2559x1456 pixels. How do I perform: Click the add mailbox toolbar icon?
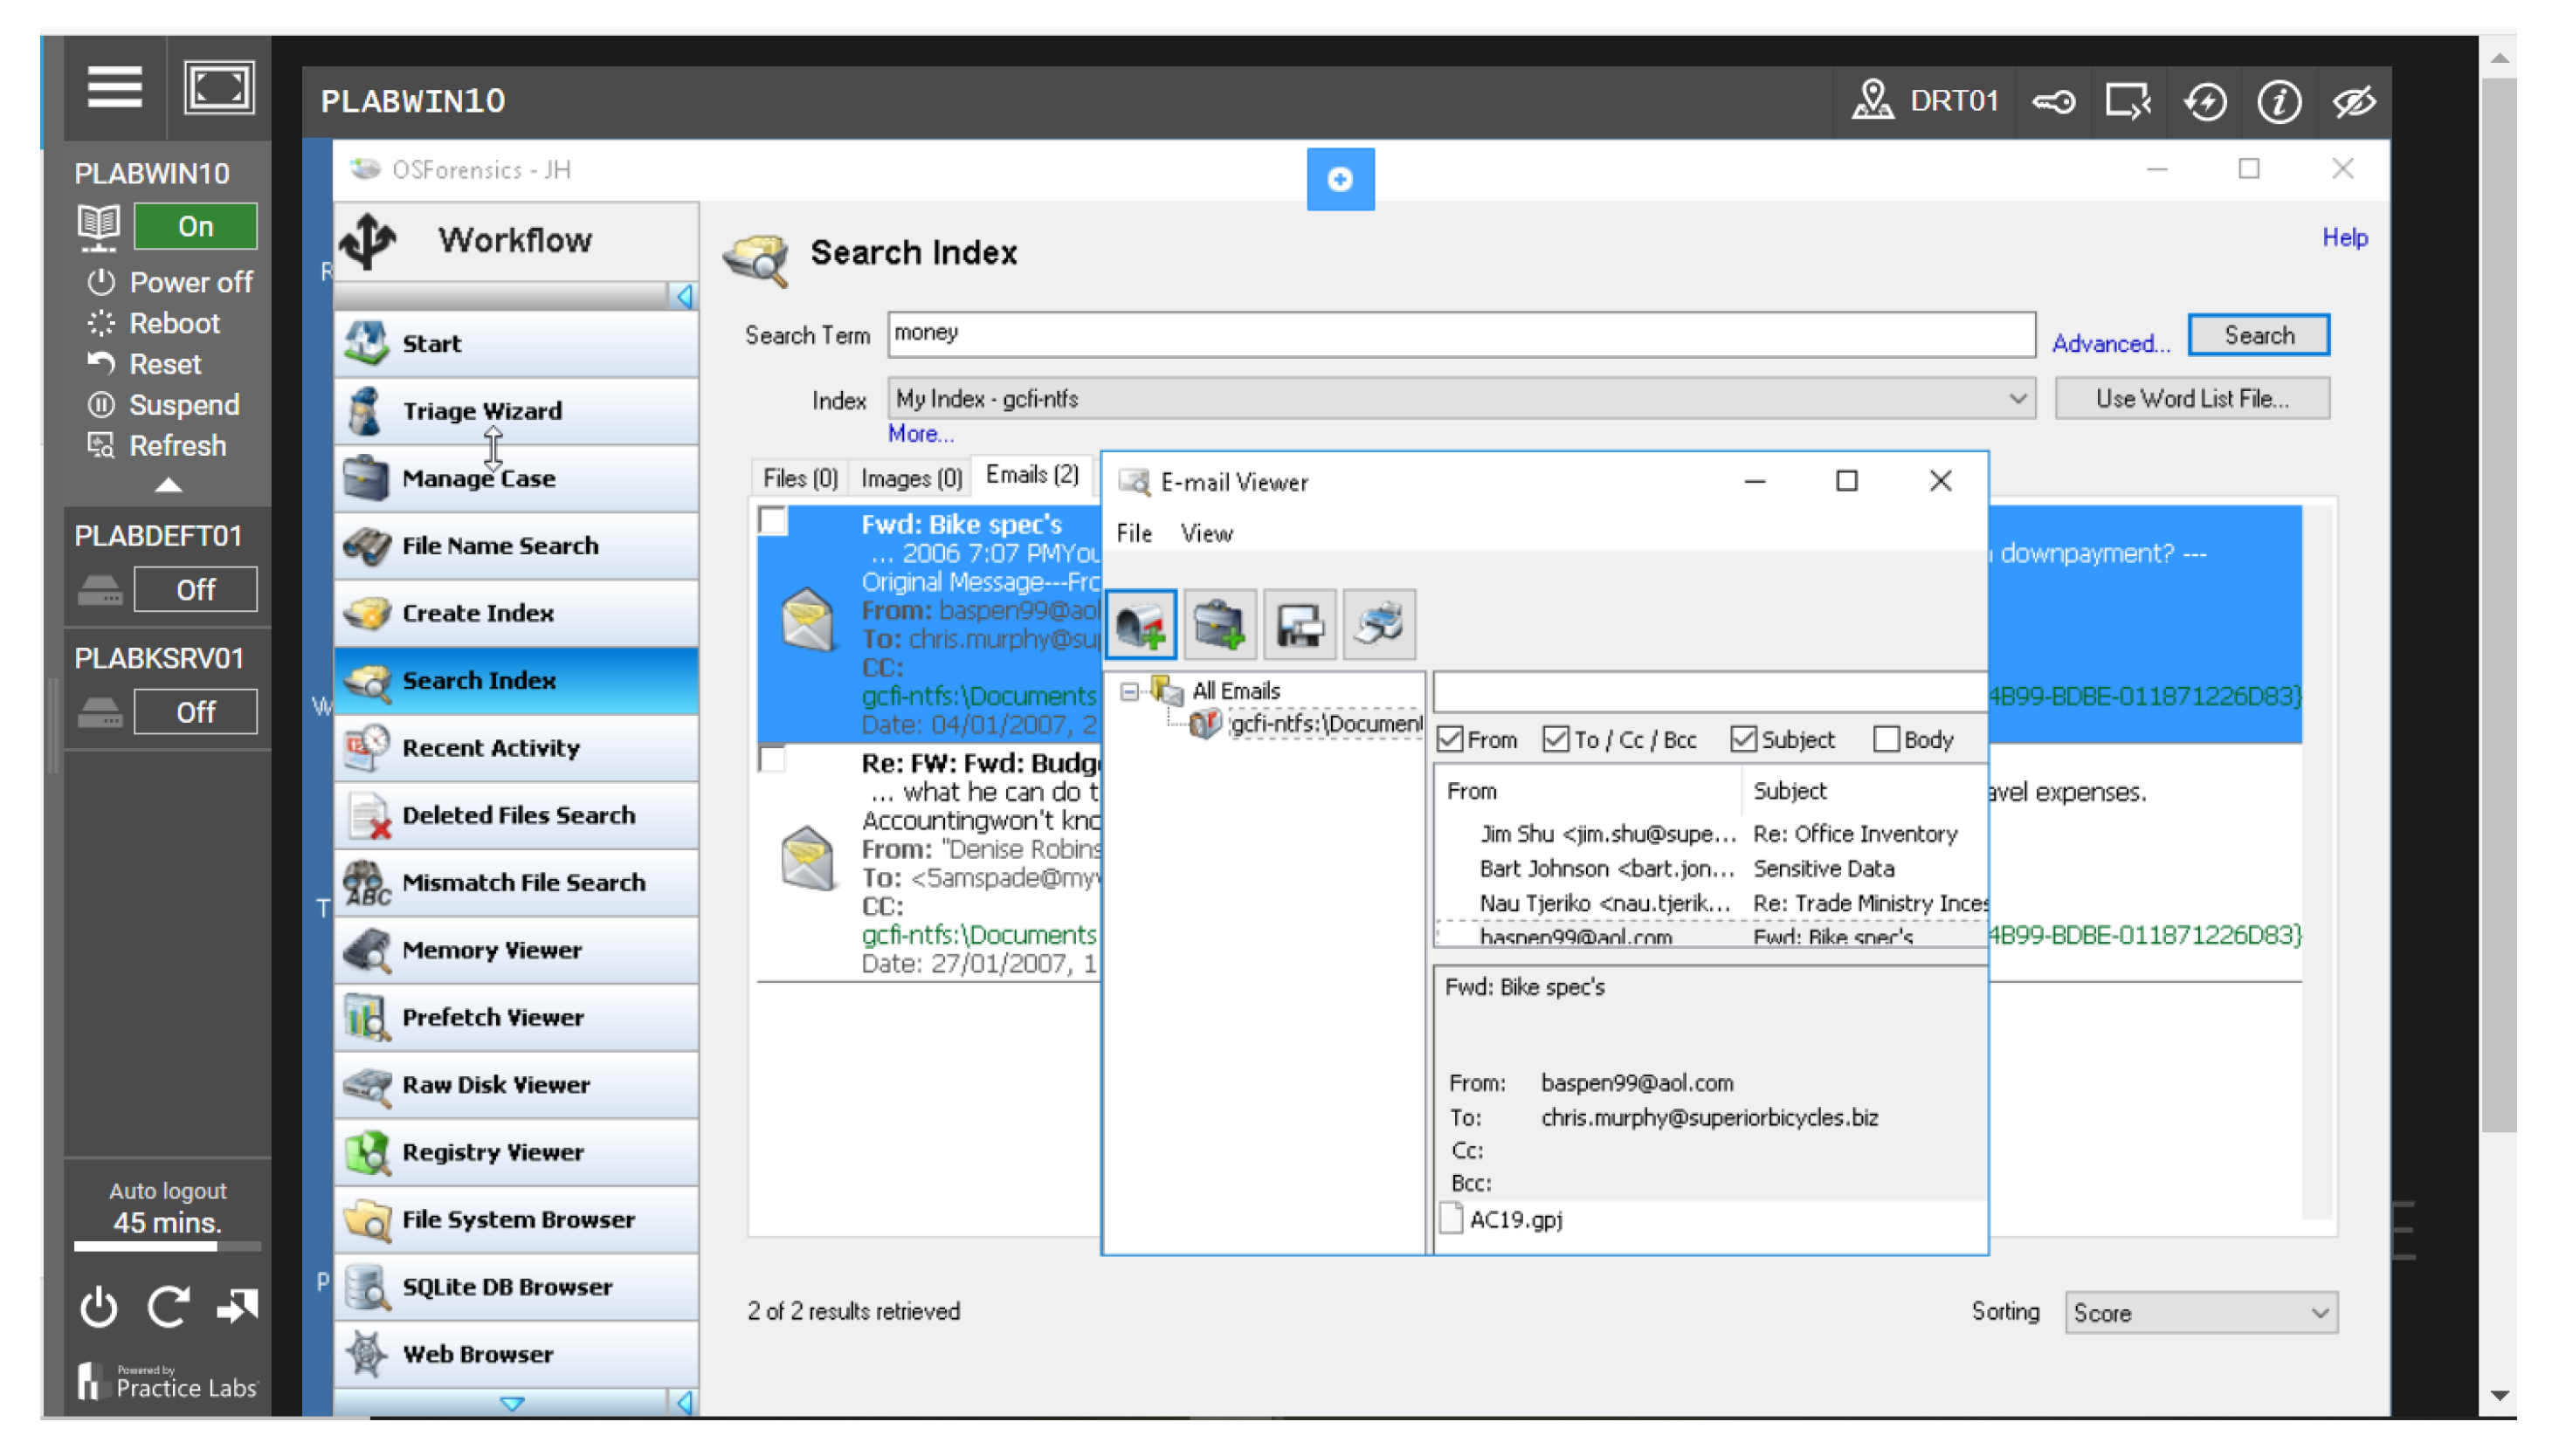[1140, 625]
